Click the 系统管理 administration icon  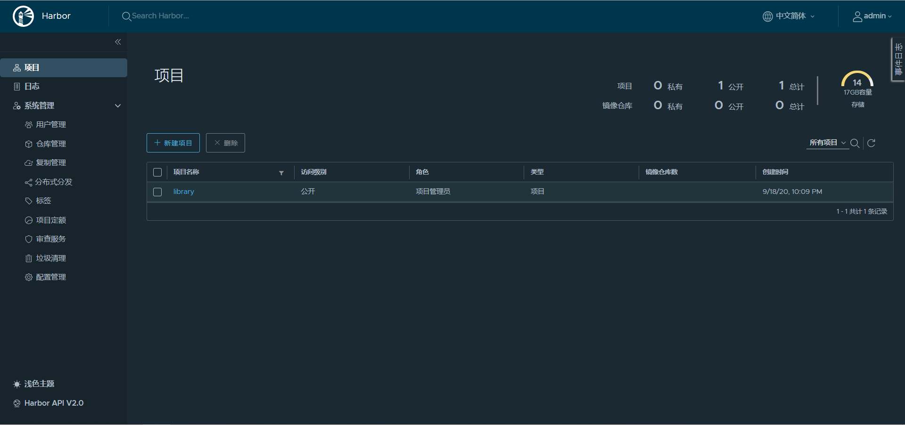tap(17, 106)
